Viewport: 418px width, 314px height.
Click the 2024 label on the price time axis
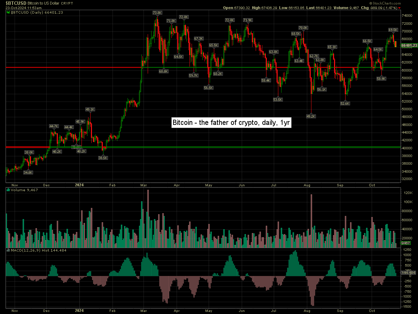(79, 184)
